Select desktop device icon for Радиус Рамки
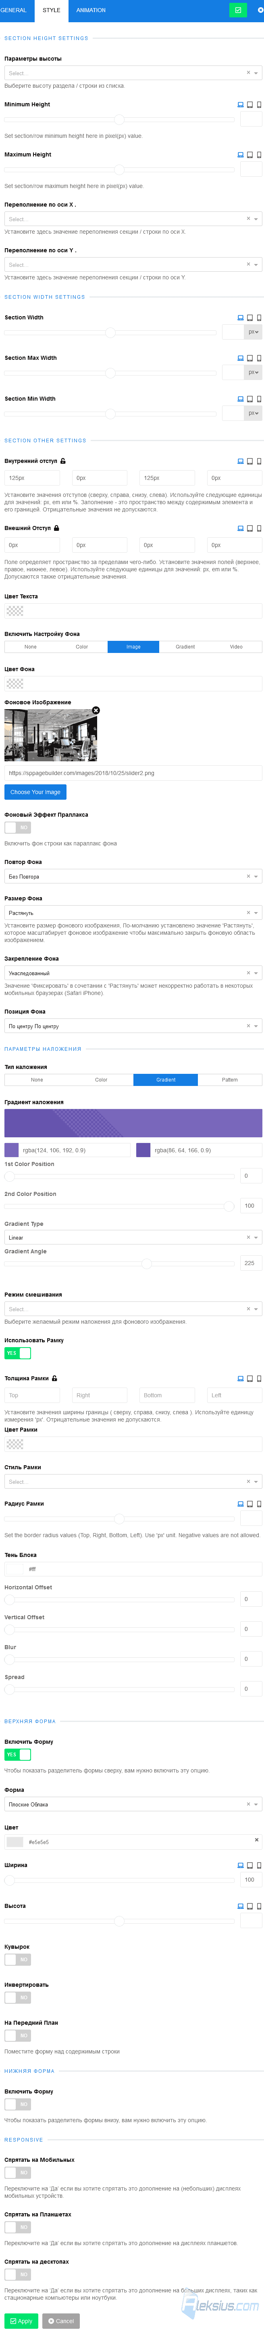 click(x=241, y=1503)
